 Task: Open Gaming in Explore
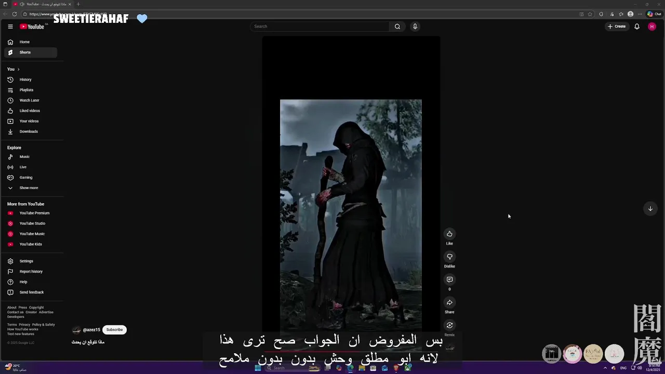[x=31, y=178]
